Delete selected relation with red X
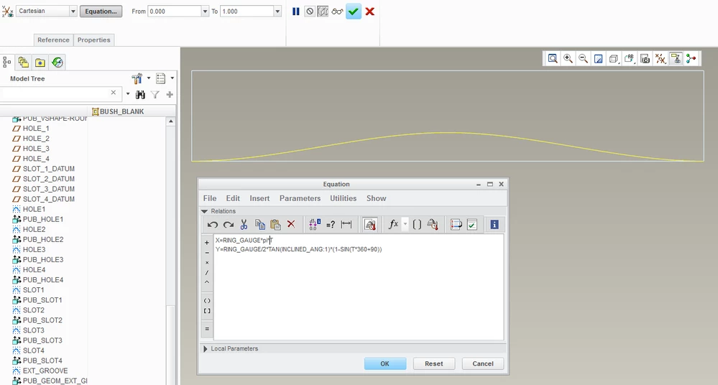 pyautogui.click(x=291, y=224)
